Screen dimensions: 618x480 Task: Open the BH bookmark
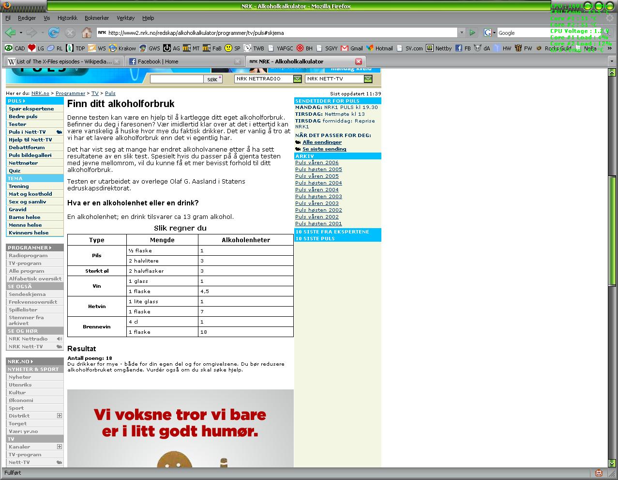coord(304,48)
